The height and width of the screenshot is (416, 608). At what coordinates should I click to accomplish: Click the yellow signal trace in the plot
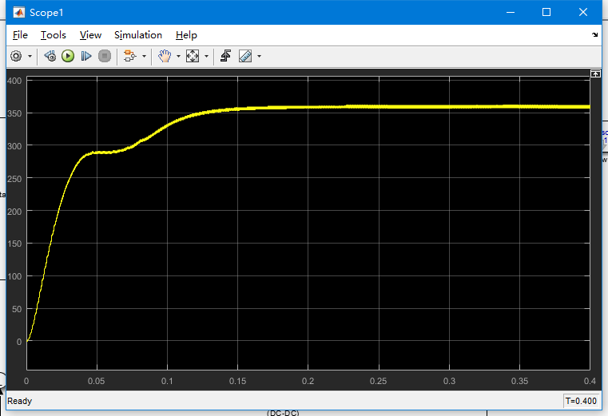click(x=399, y=106)
